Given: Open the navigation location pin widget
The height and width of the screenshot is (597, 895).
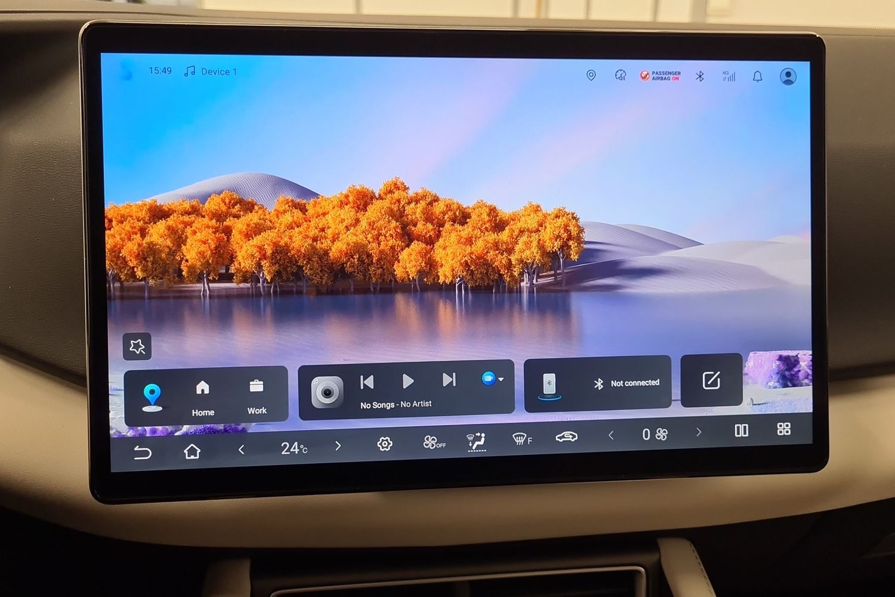Looking at the screenshot, I should (153, 398).
